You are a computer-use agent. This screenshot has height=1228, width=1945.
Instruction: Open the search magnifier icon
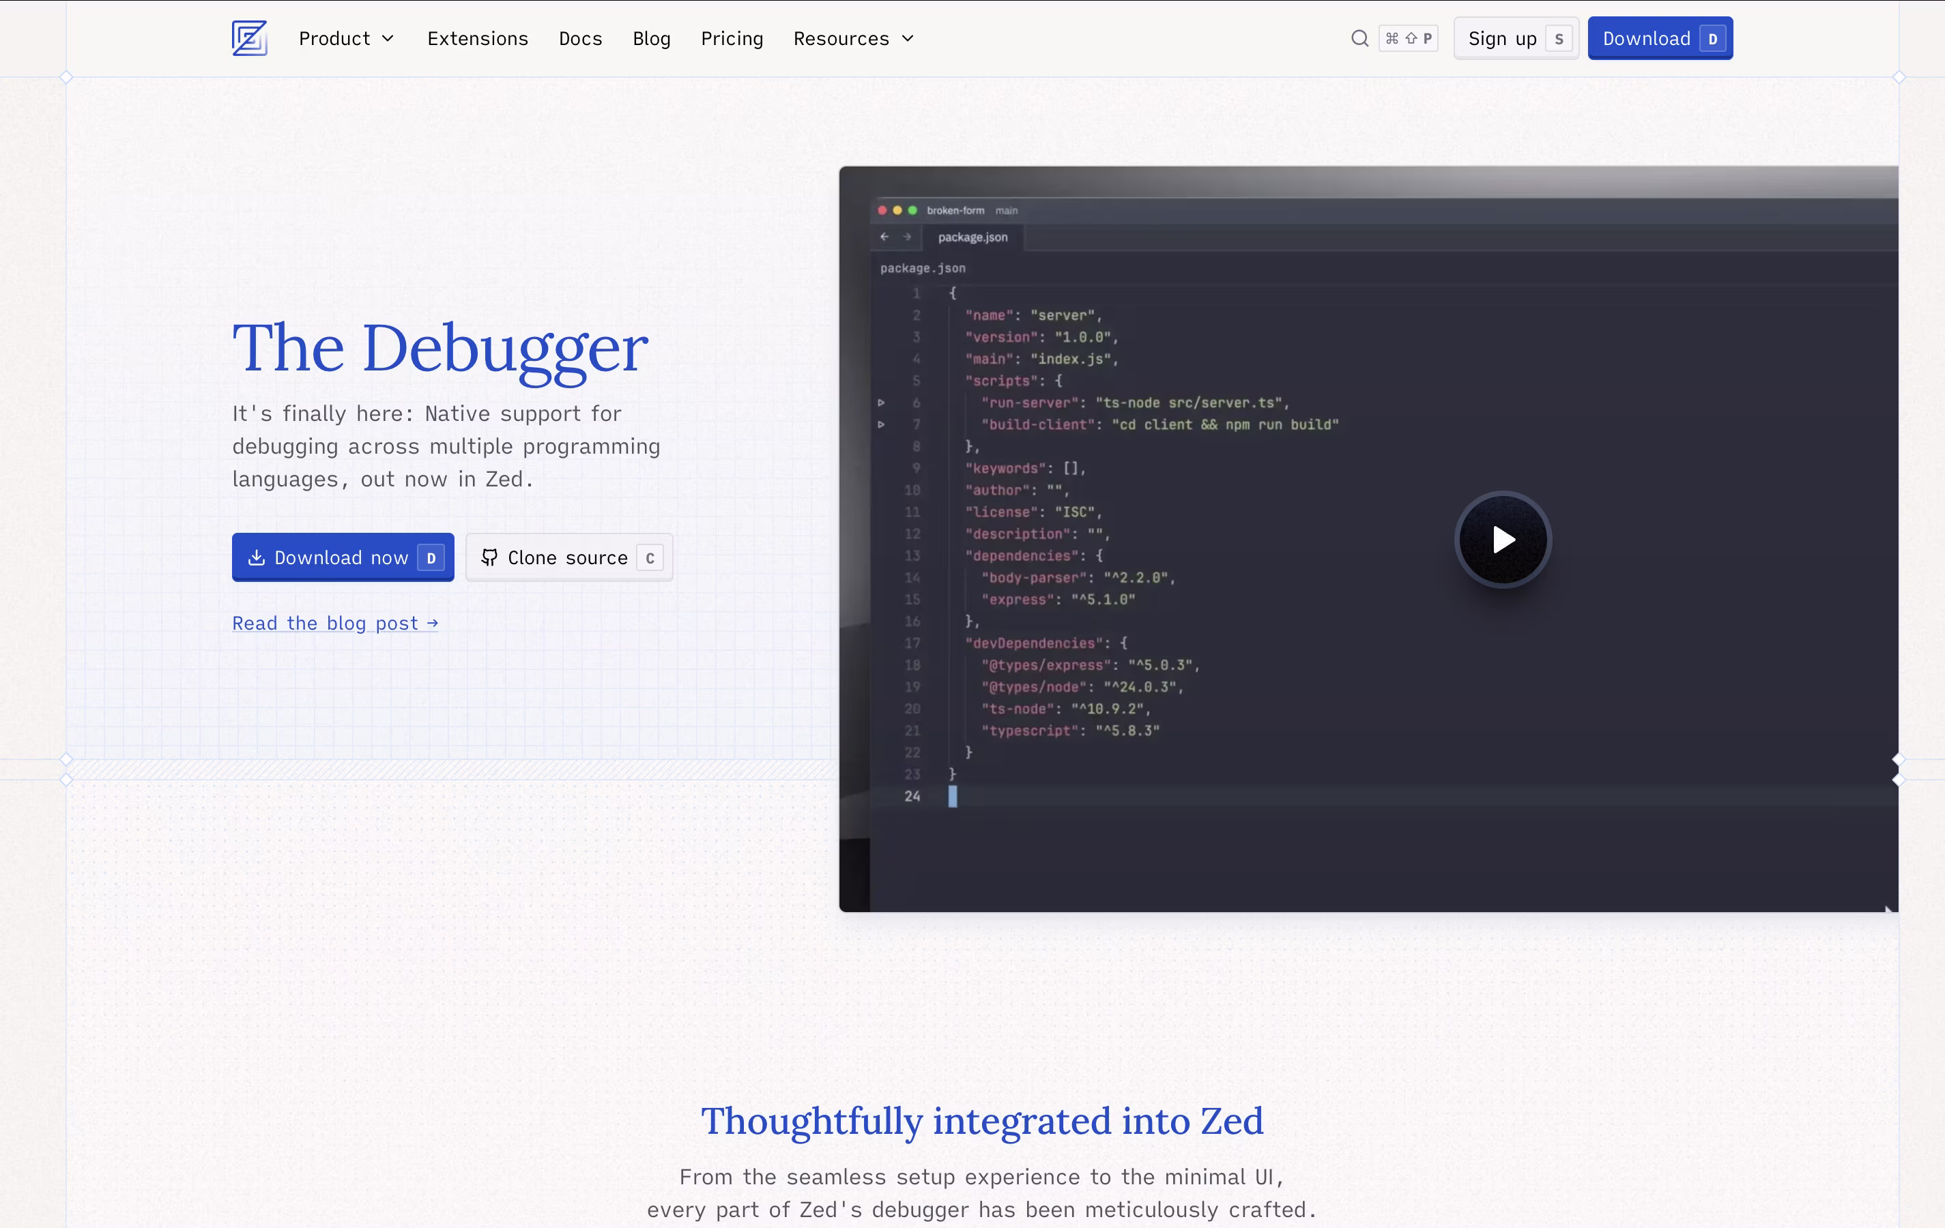point(1359,38)
